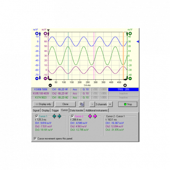This screenshot has width=170, height=170.
Task: Click the Display only button
Action: coord(43,104)
